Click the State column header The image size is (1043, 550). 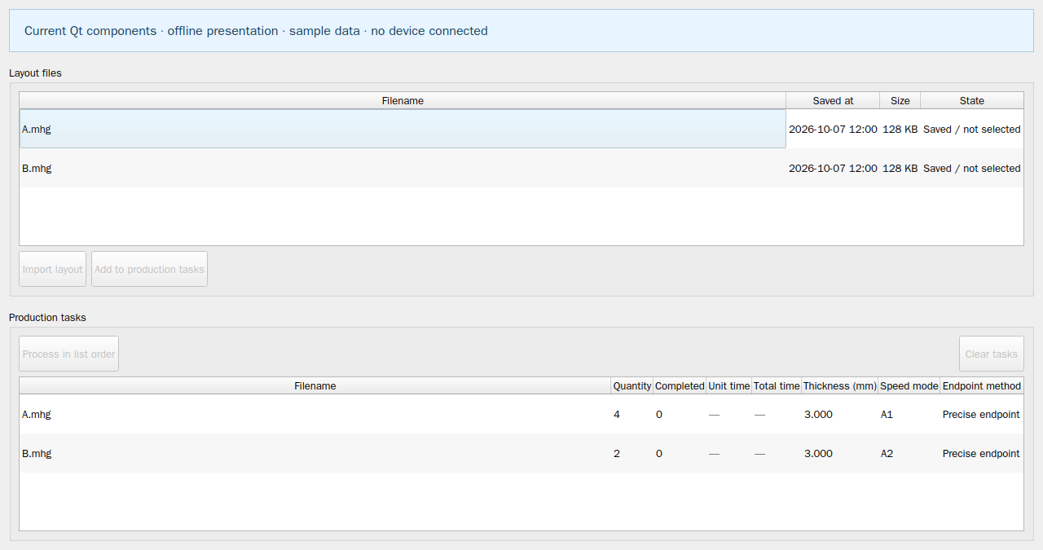coord(971,100)
